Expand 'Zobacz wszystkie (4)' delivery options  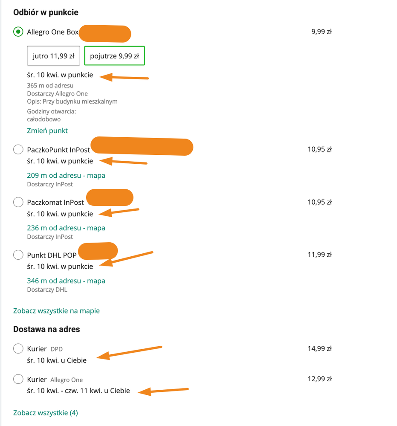(x=46, y=413)
